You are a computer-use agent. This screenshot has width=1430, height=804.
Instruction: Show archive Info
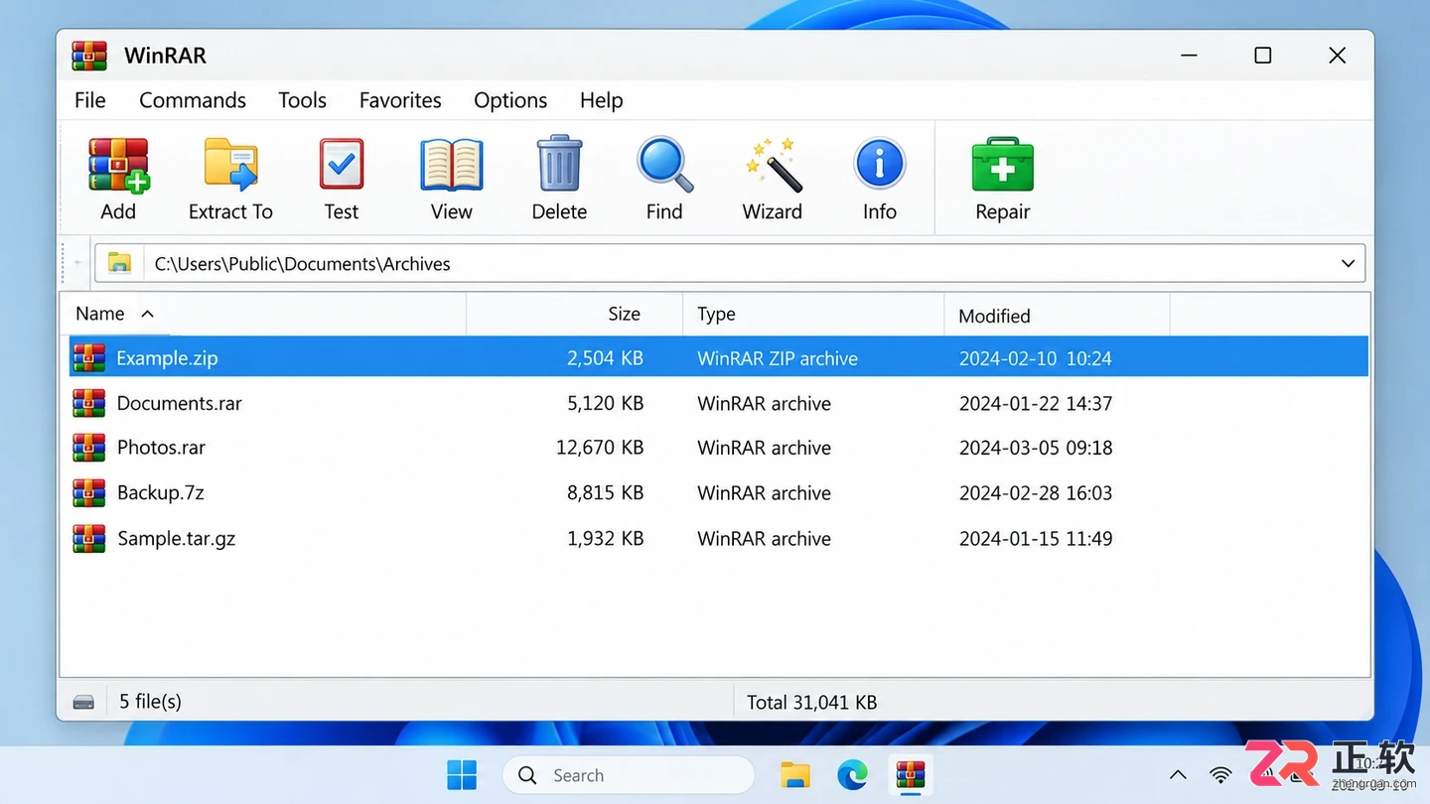coord(880,164)
